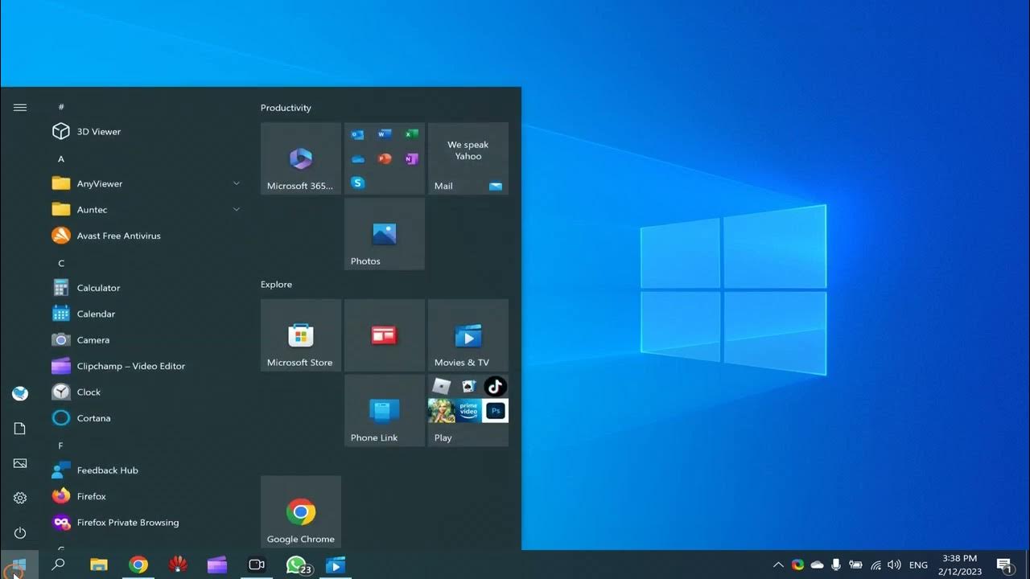Open the Play folder tile
This screenshot has width=1030, height=579.
click(468, 411)
